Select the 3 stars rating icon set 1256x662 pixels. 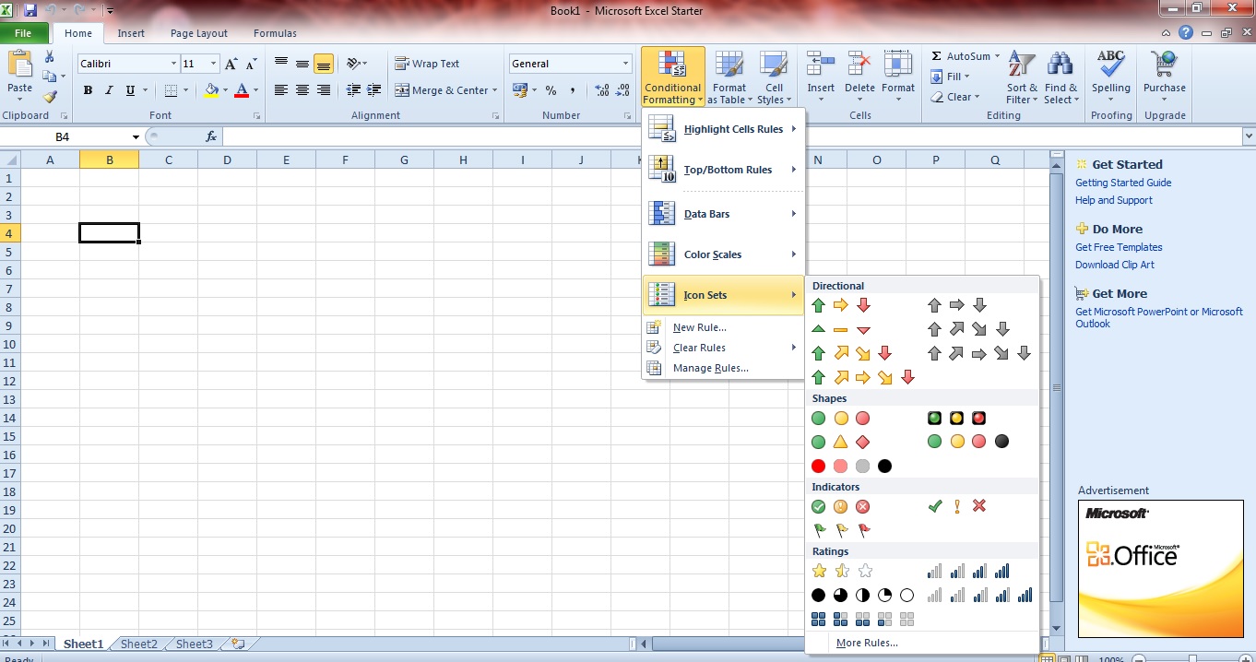tap(841, 572)
